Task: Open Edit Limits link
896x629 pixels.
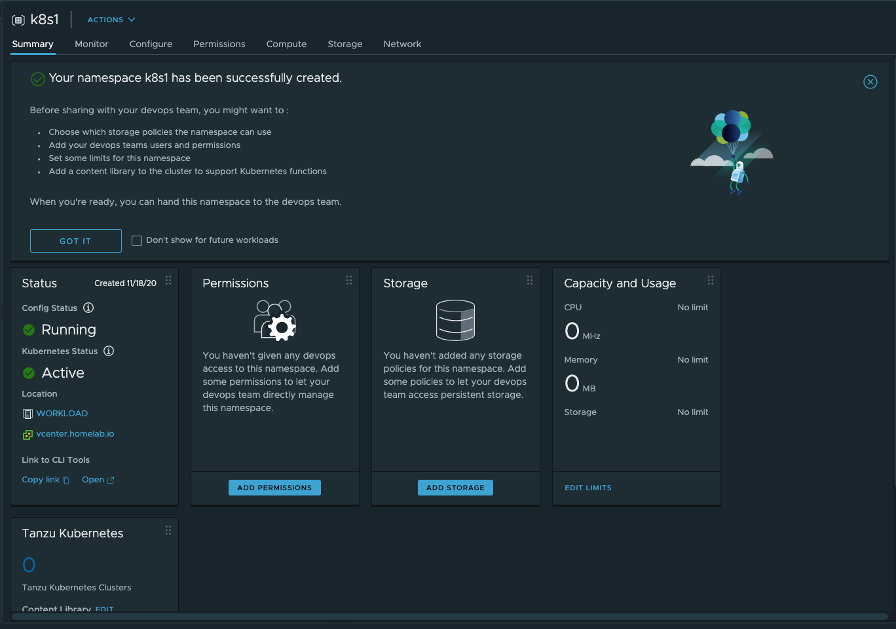Action: [588, 488]
